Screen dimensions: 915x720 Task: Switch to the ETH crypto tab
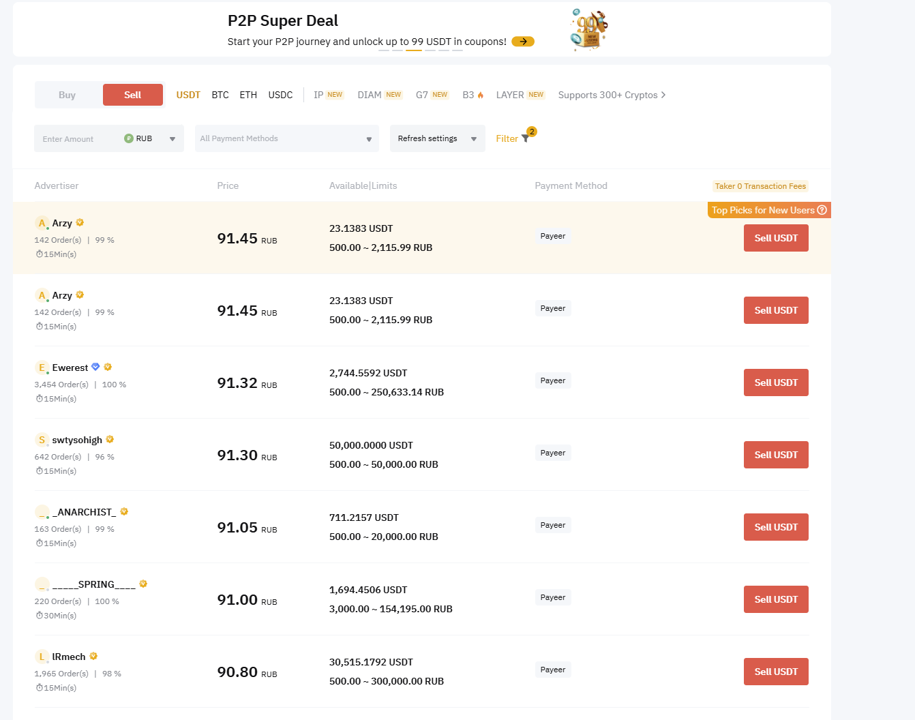[x=248, y=95]
